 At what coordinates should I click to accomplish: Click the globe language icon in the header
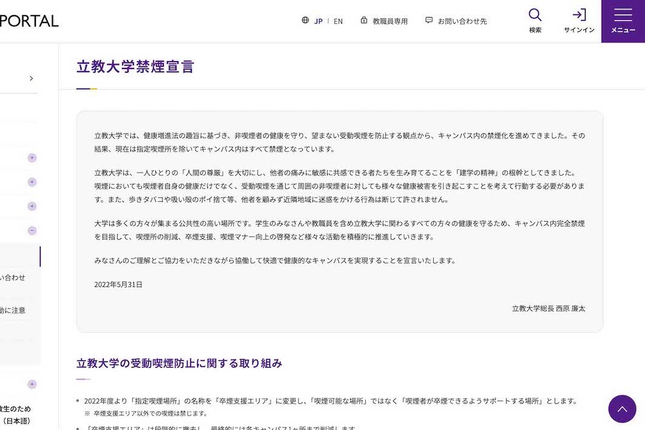305,20
